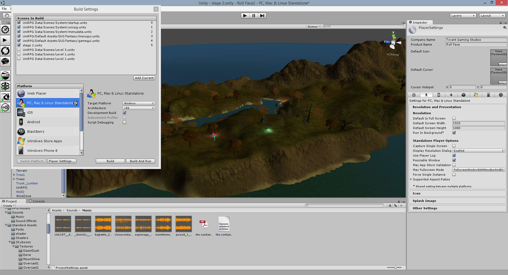
Task: Expand Supported Aspect Ratios
Action: pyautogui.click(x=411, y=179)
